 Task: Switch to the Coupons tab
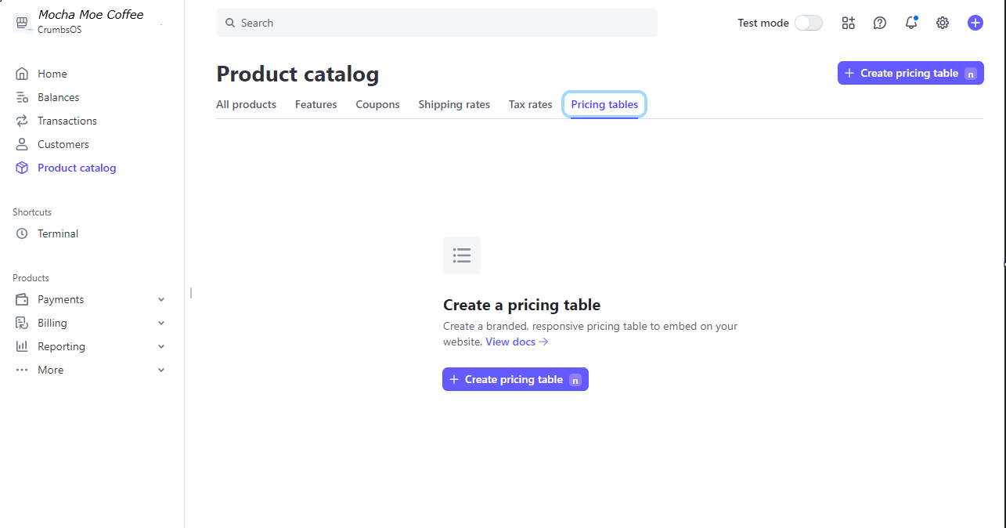pos(377,104)
